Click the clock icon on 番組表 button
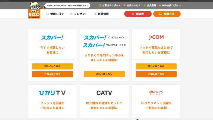This screenshot has width=213, height=120. (x=133, y=14)
